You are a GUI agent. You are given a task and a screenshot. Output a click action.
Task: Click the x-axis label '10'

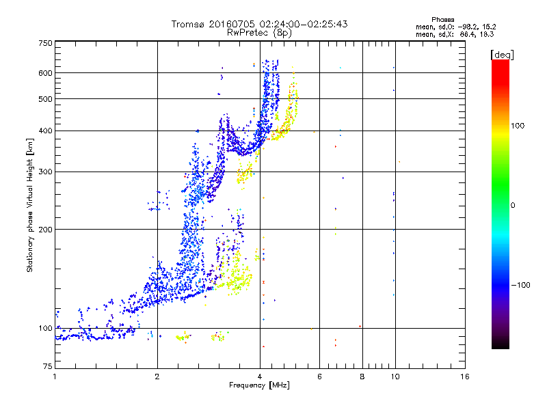[395, 377]
